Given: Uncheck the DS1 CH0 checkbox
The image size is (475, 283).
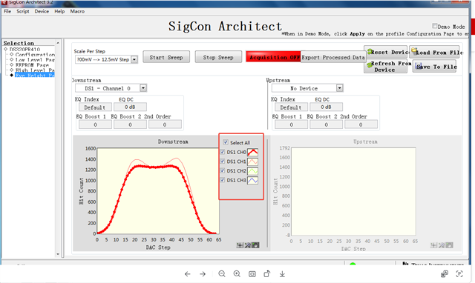Looking at the screenshot, I should click(223, 152).
